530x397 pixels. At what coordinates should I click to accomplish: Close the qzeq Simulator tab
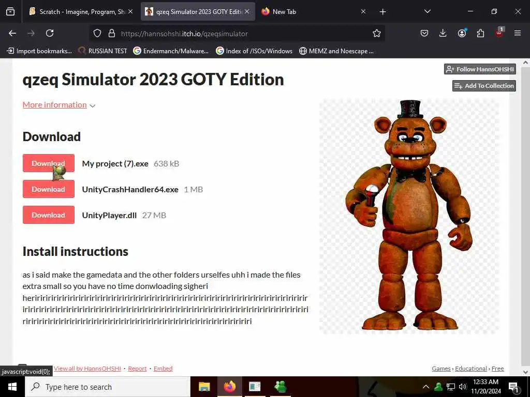pos(247,11)
